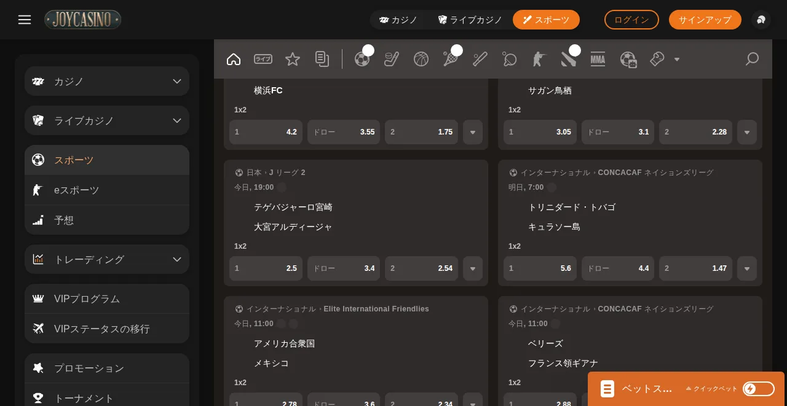Open the MMA sport category
This screenshot has width=787, height=406.
pos(598,59)
